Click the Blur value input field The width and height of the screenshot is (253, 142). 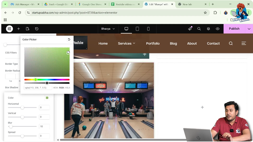pos(44,126)
